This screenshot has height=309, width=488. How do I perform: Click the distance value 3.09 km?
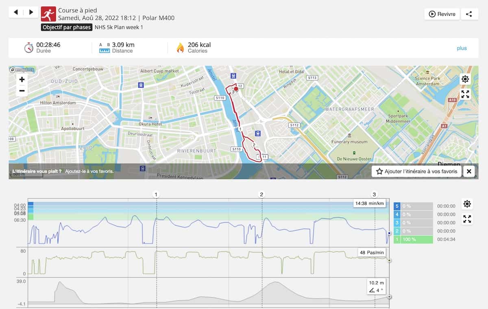click(123, 45)
